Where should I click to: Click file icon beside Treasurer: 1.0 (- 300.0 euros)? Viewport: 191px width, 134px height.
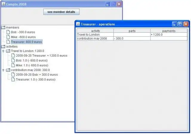coord(13,79)
